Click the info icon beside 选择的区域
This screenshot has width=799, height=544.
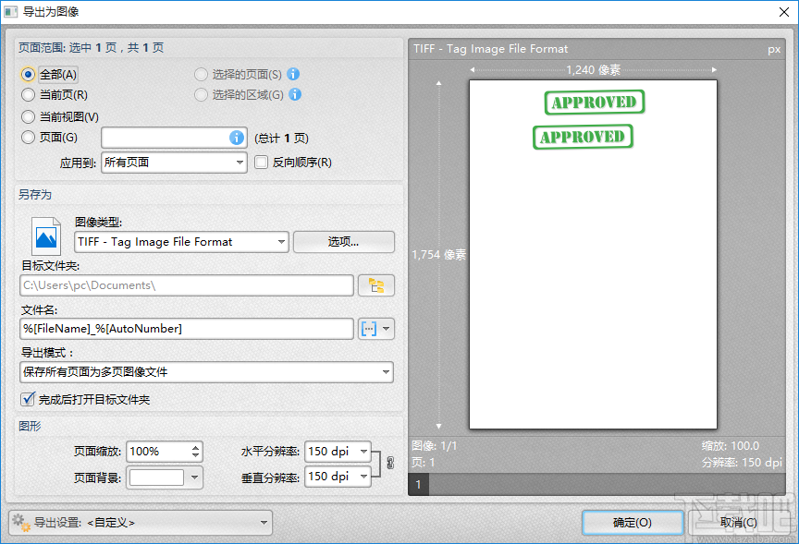tap(294, 94)
